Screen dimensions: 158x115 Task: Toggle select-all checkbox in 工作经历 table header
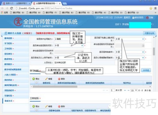tap(37, 110)
